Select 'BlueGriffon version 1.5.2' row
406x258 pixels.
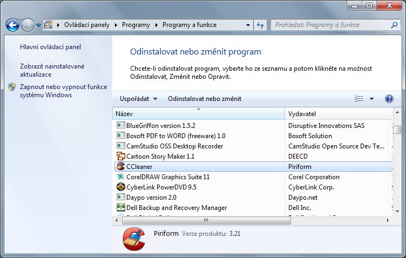tap(161, 126)
